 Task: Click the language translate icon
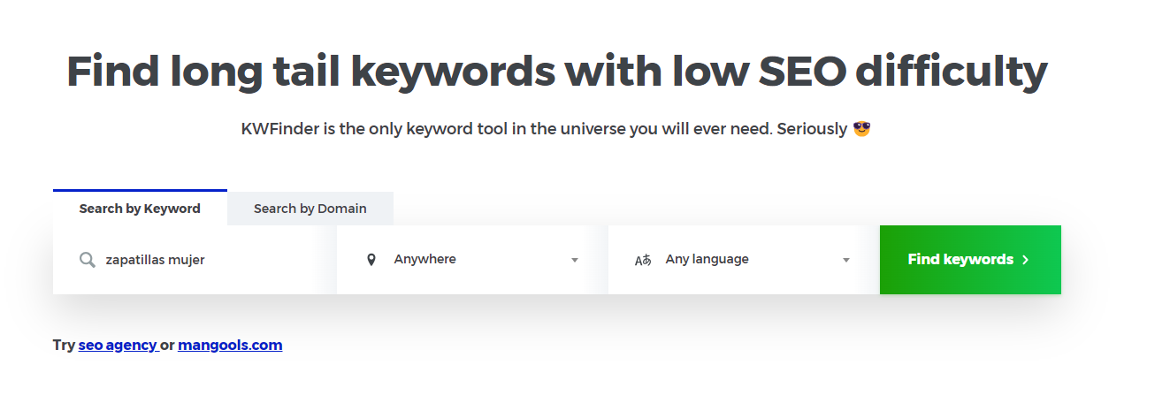pyautogui.click(x=643, y=260)
